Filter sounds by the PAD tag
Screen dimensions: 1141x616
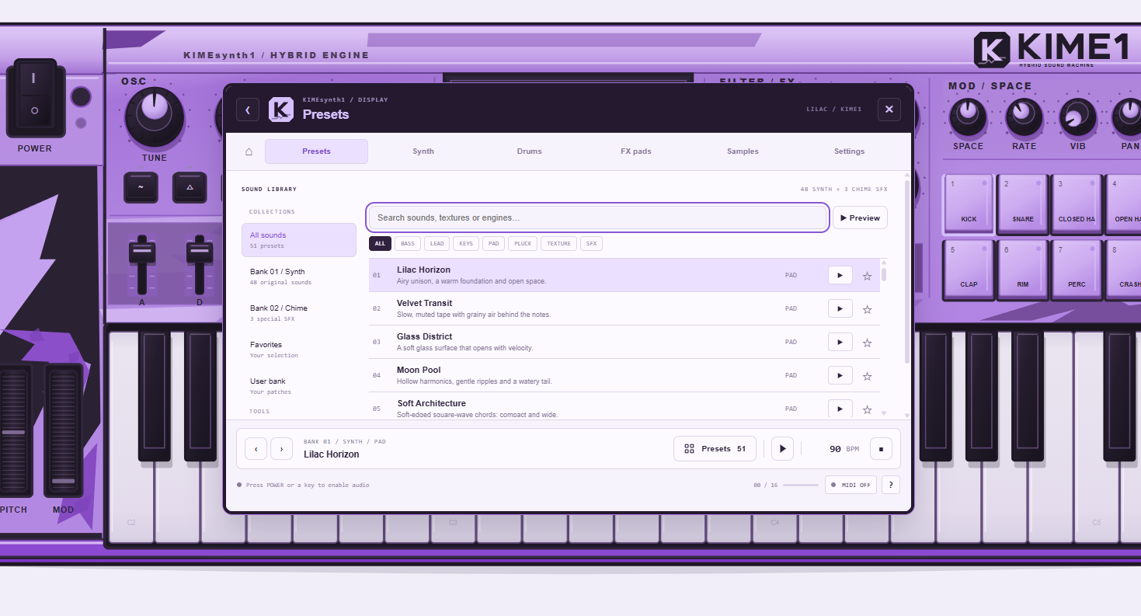tap(493, 244)
